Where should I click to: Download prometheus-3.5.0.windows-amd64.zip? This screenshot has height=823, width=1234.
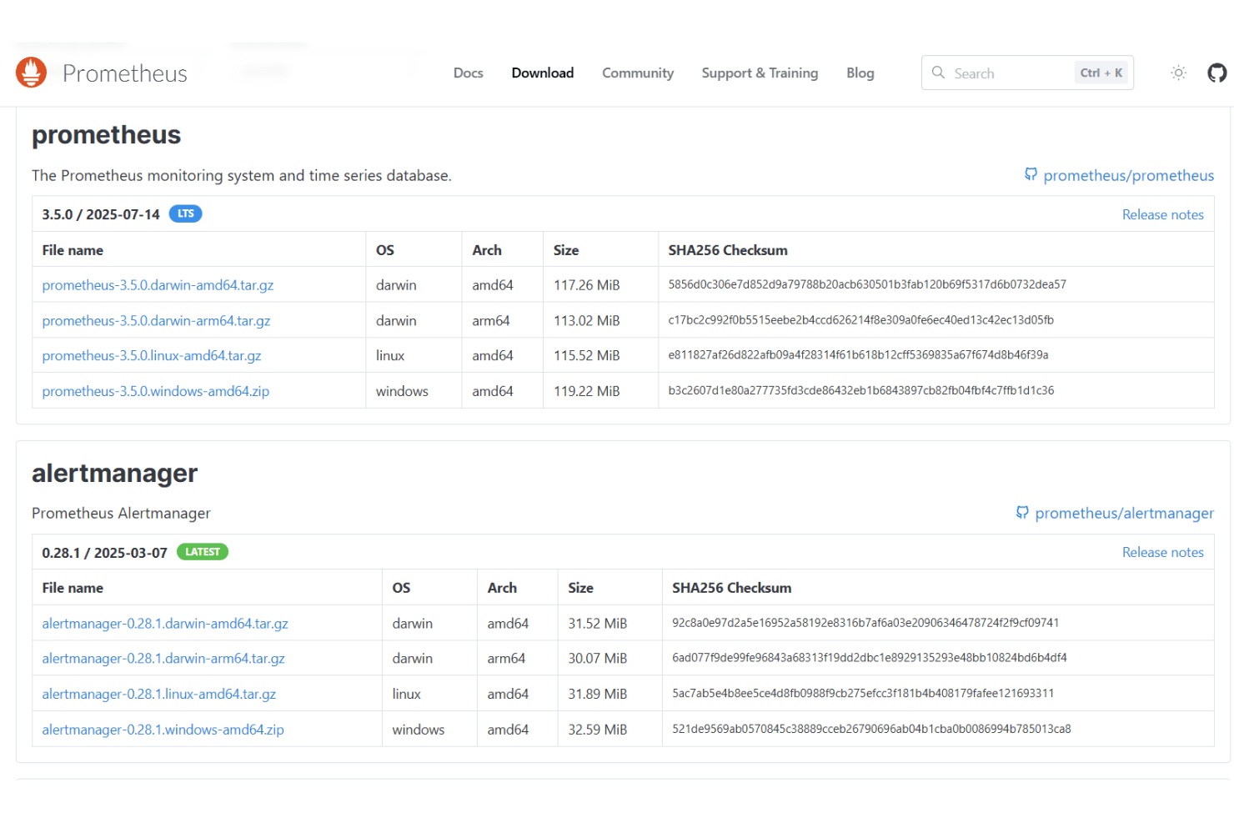click(156, 391)
